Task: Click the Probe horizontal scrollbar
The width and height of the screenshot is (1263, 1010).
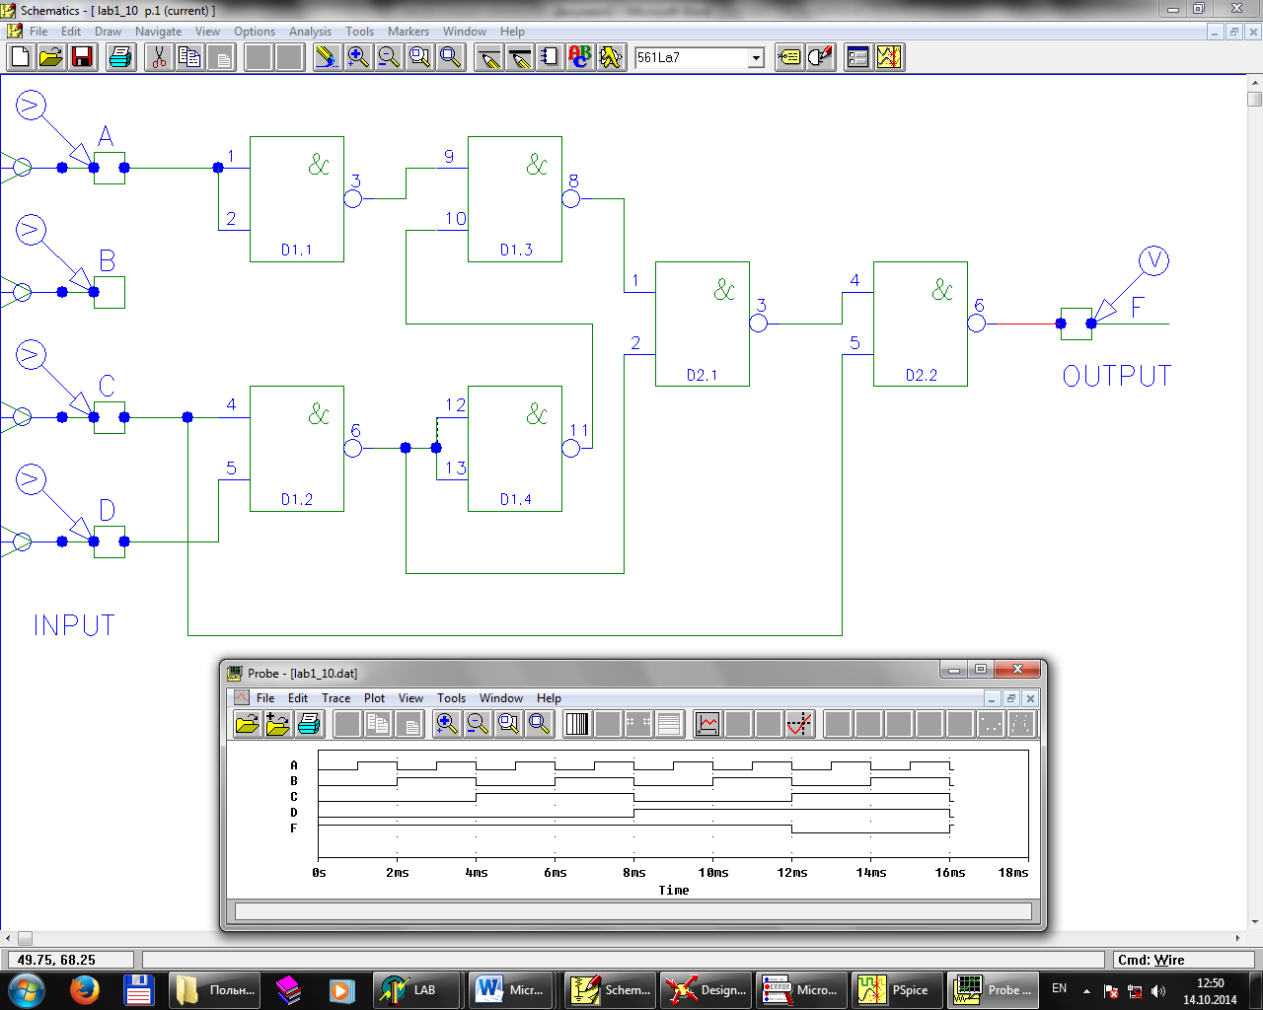Action: click(x=633, y=911)
